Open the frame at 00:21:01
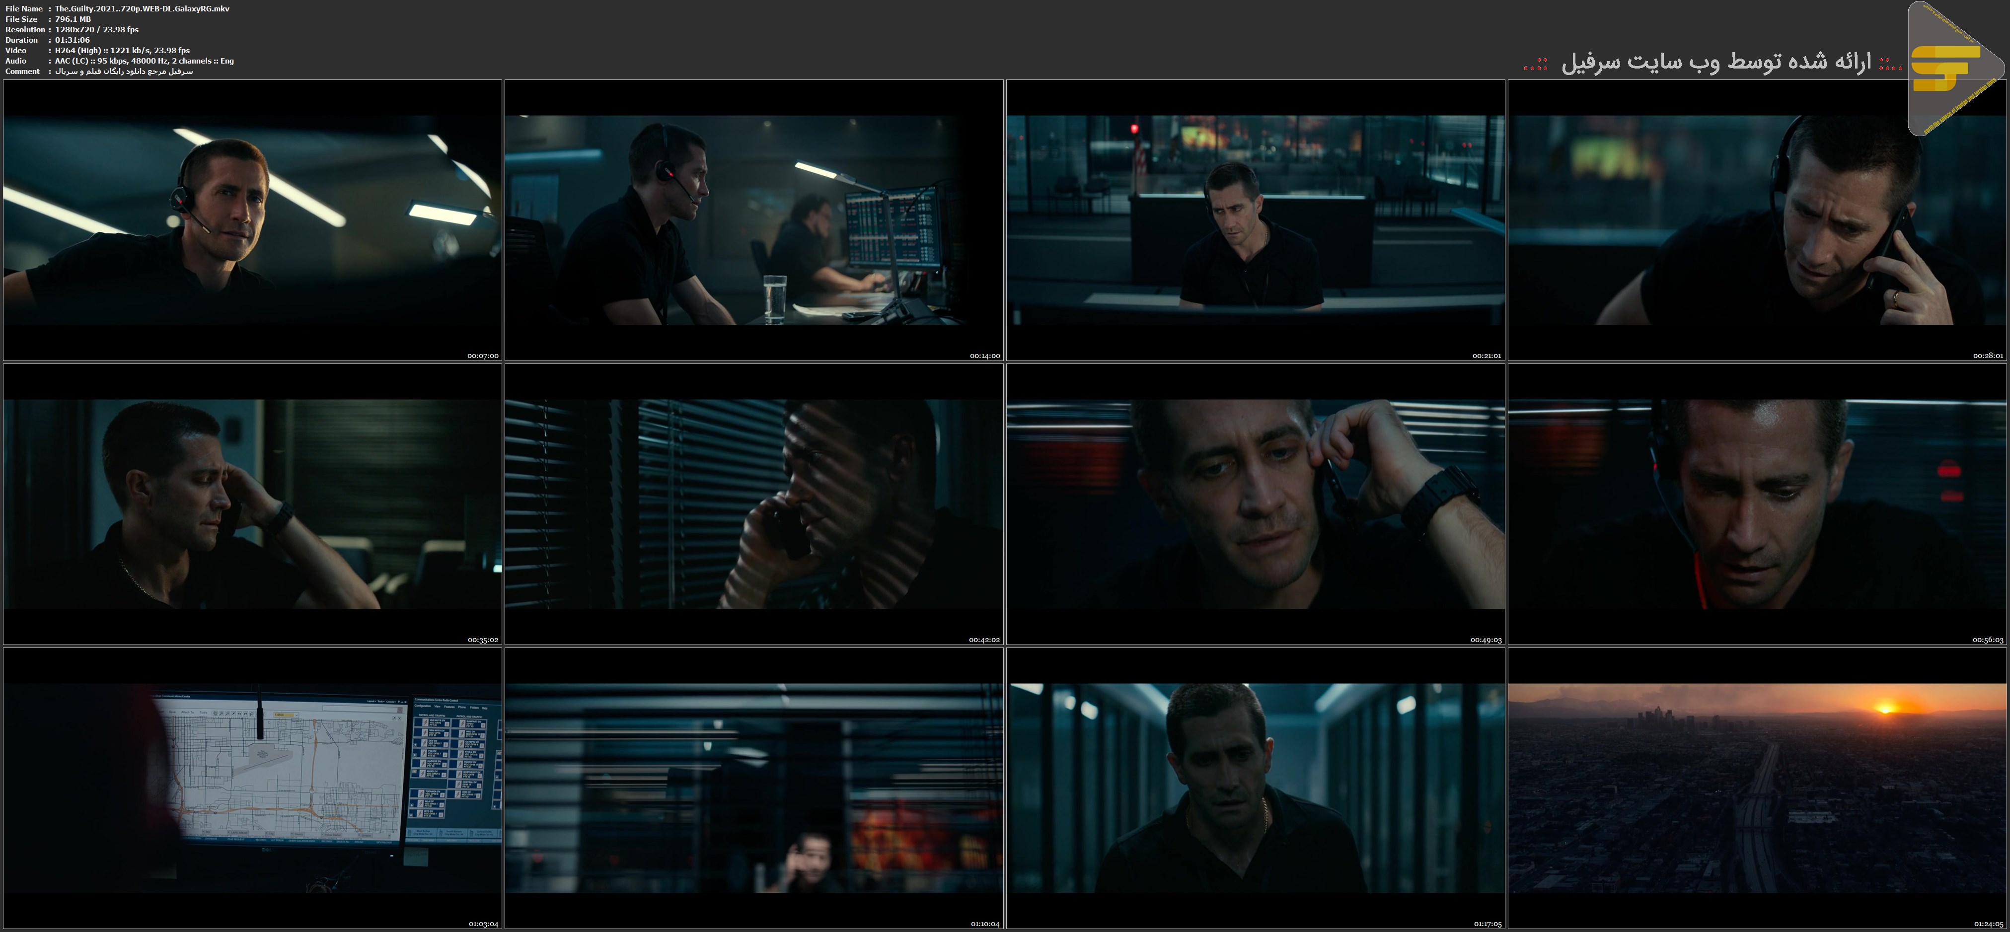 point(1256,220)
